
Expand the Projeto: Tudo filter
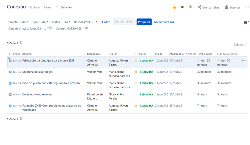tap(18, 22)
